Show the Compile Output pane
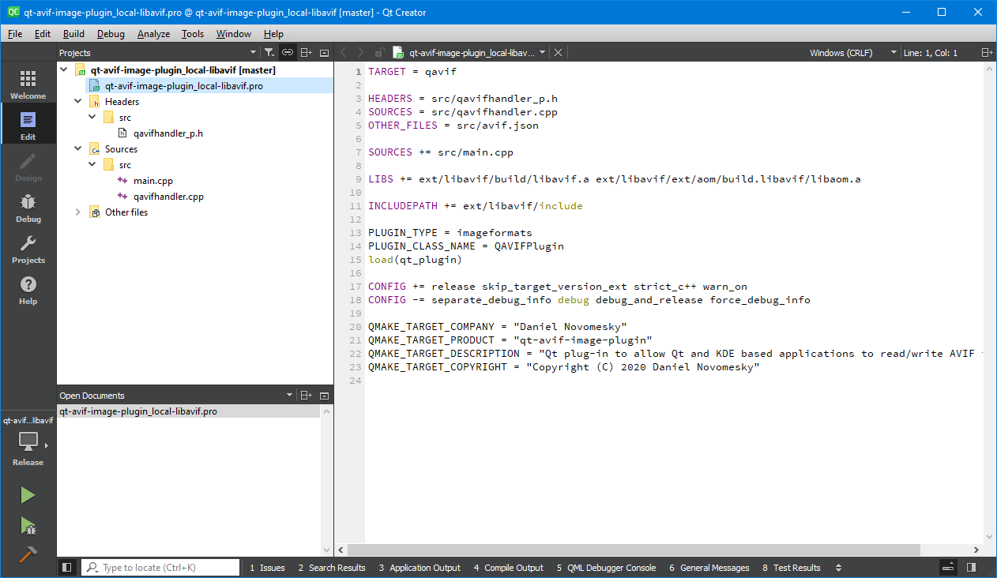 pyautogui.click(x=509, y=567)
